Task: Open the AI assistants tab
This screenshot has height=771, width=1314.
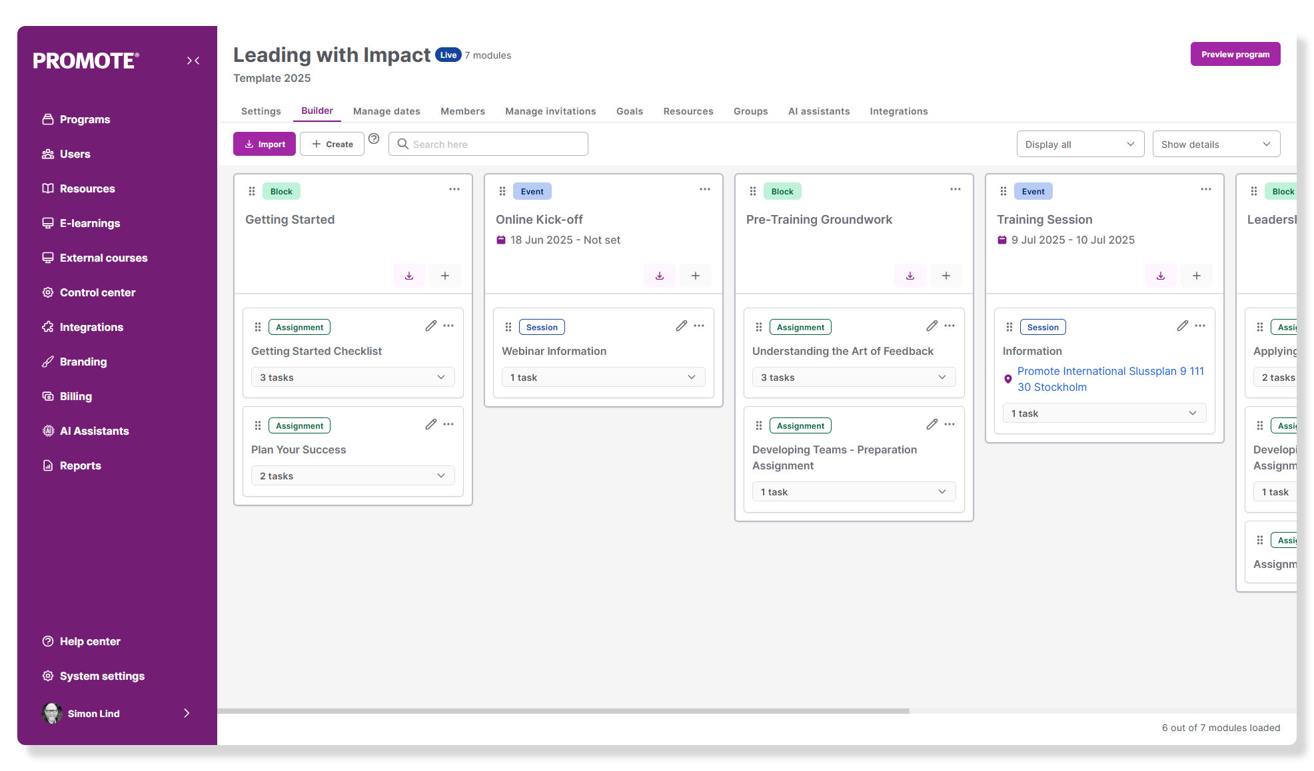Action: pyautogui.click(x=819, y=111)
